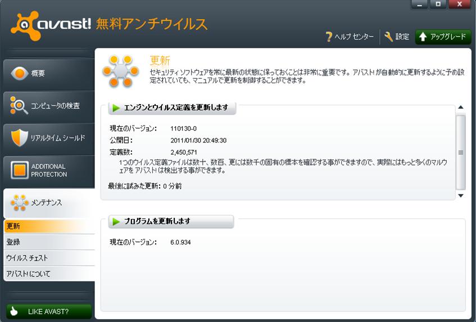This screenshot has width=476, height=322.
Task: Open リアルタイム シールド tab
Action: (49, 138)
